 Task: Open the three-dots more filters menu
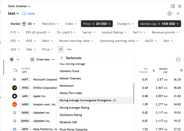coord(69,49)
